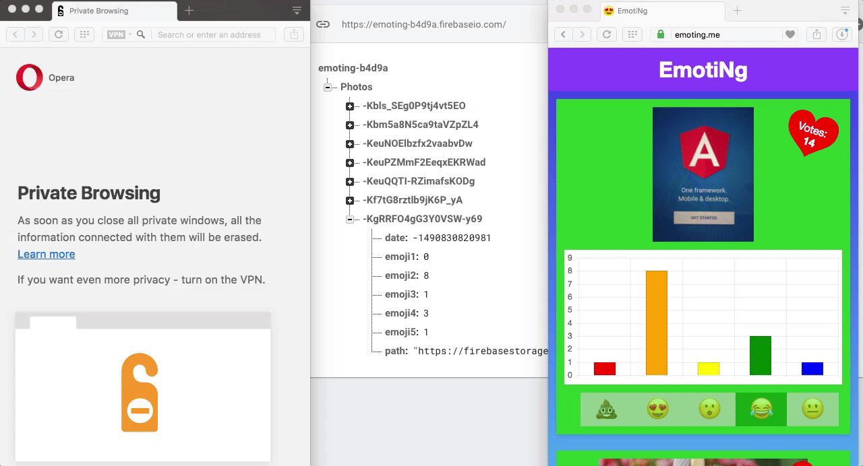
Task: Click the emoting.me address text
Action: (697, 34)
